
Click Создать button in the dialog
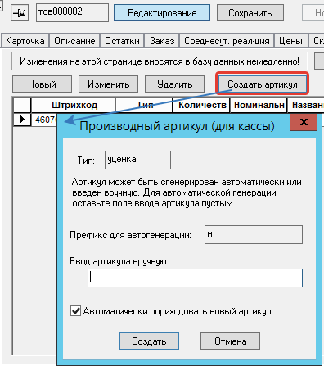(x=149, y=341)
